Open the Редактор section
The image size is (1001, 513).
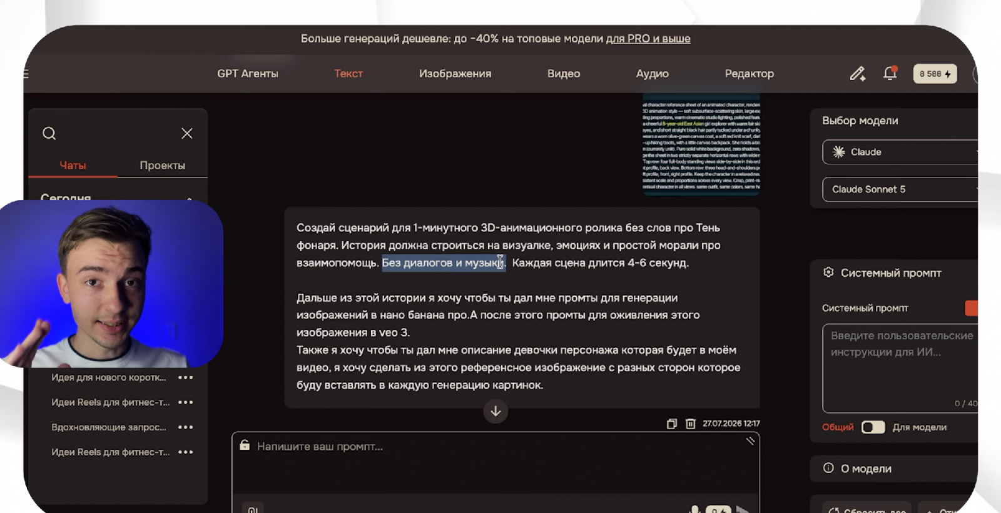point(749,74)
